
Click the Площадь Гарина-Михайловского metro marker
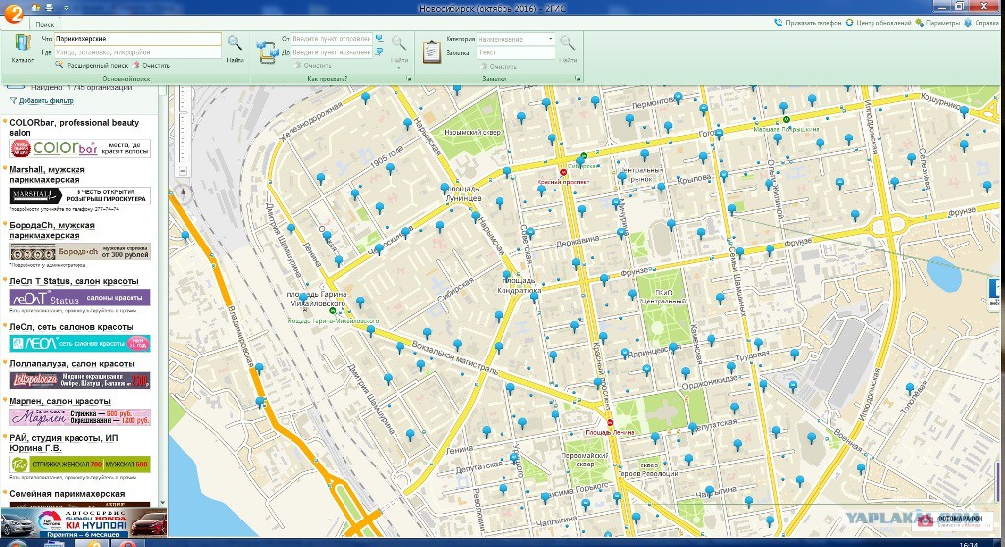[332, 311]
